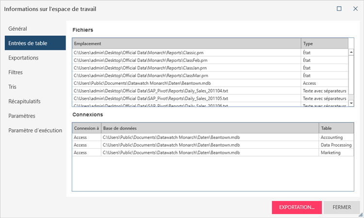
Task: Open Paramètres section
Action: point(22,116)
